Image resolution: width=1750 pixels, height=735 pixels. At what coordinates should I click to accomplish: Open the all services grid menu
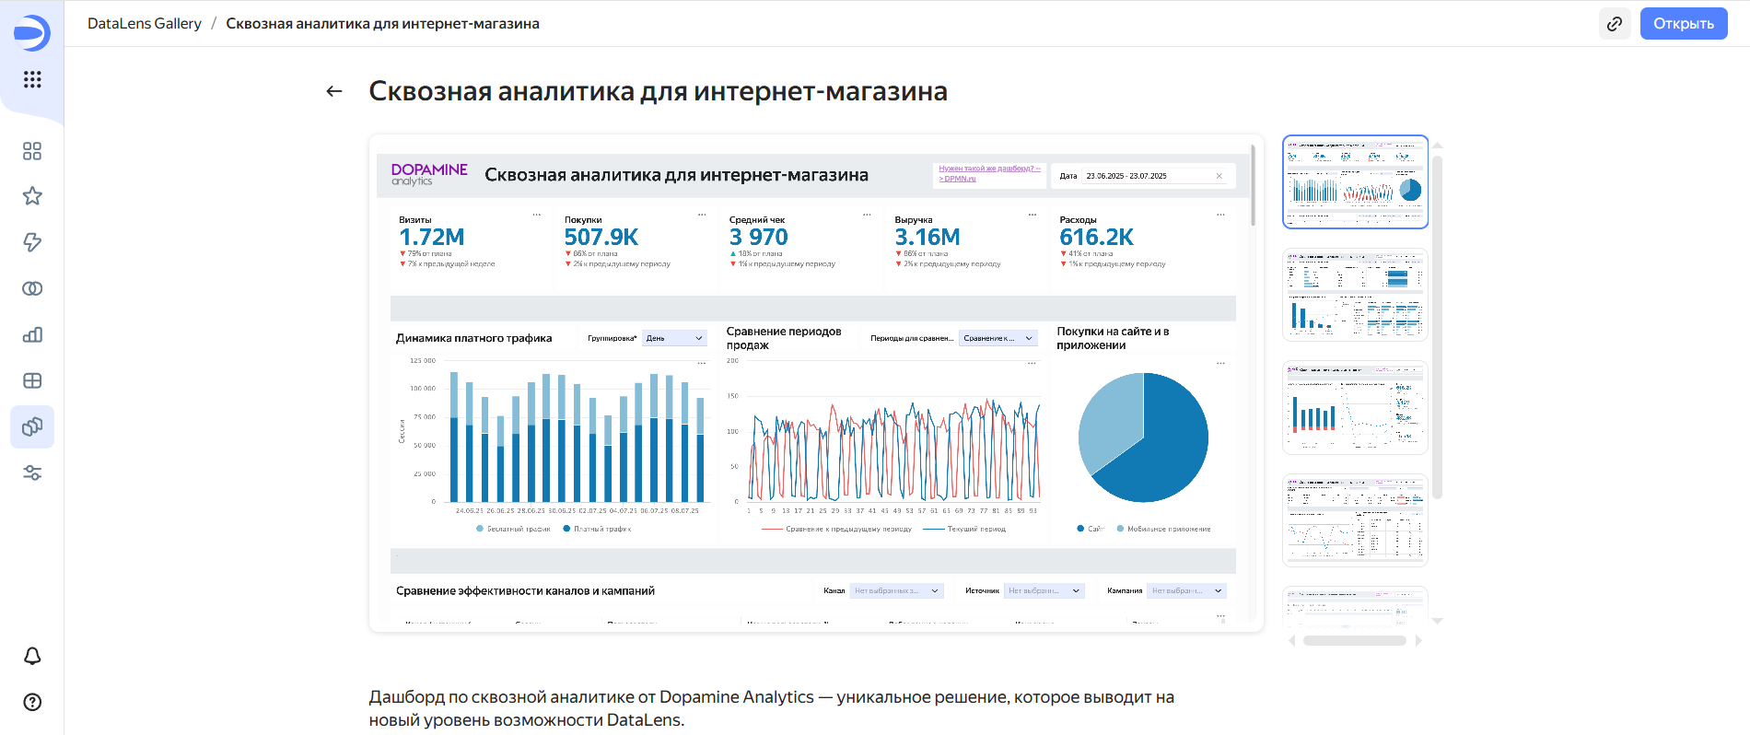pos(32,79)
